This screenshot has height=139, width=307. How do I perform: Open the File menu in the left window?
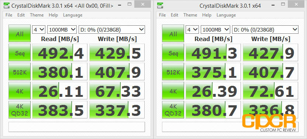click(x=9, y=15)
